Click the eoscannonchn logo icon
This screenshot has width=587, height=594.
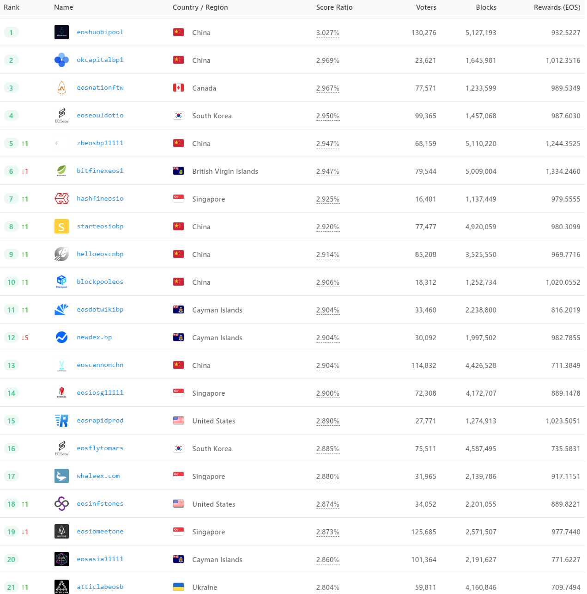coord(61,365)
